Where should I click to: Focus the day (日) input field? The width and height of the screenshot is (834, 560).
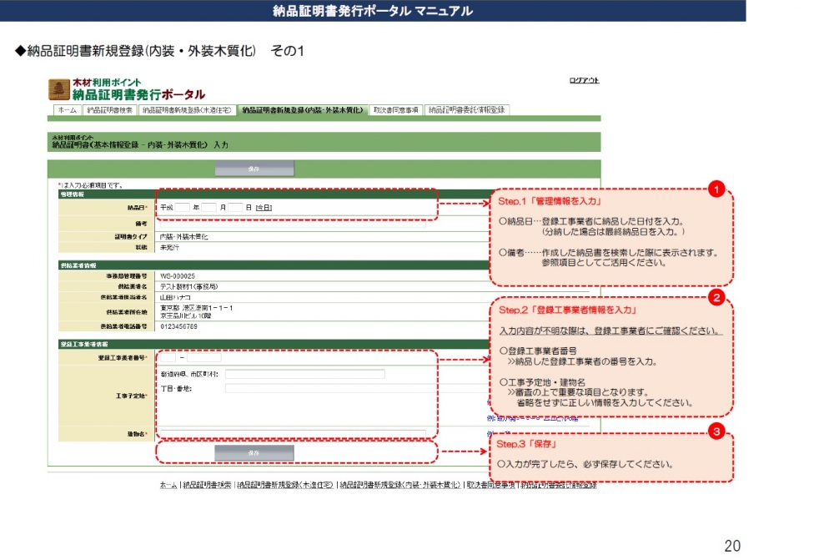click(235, 207)
